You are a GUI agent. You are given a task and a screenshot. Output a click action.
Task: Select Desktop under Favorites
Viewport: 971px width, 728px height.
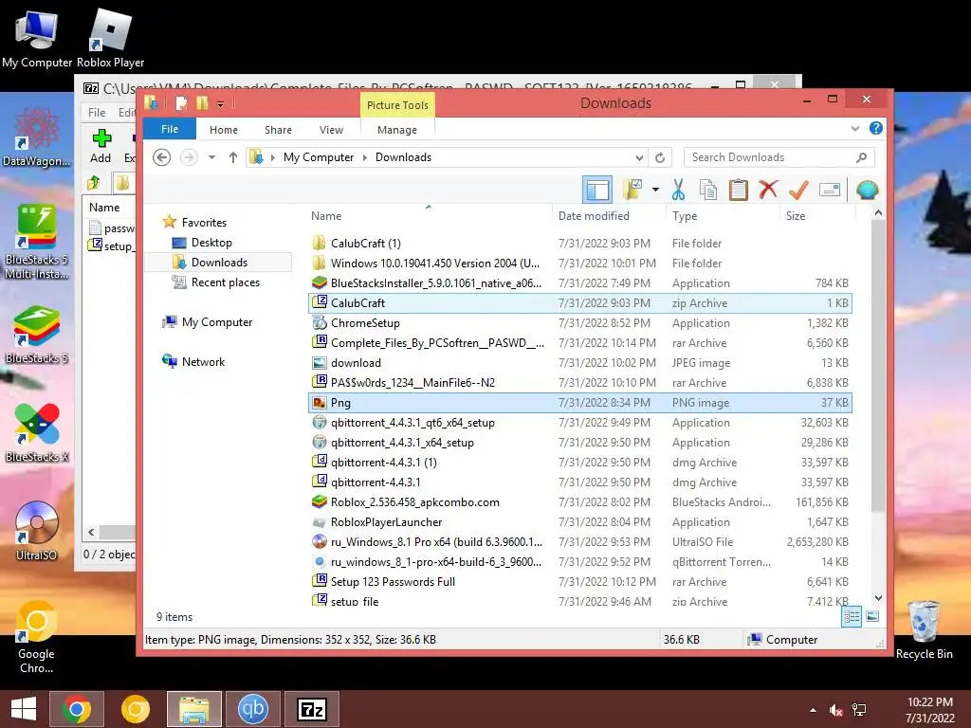[211, 243]
